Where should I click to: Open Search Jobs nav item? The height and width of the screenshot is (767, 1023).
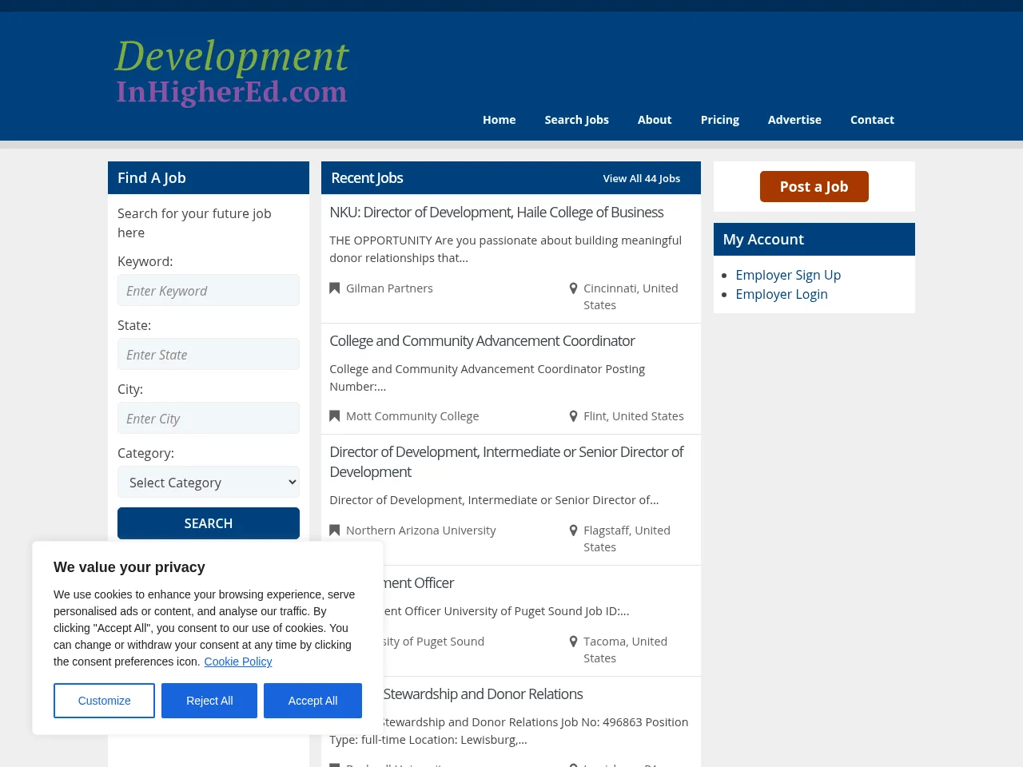577,120
